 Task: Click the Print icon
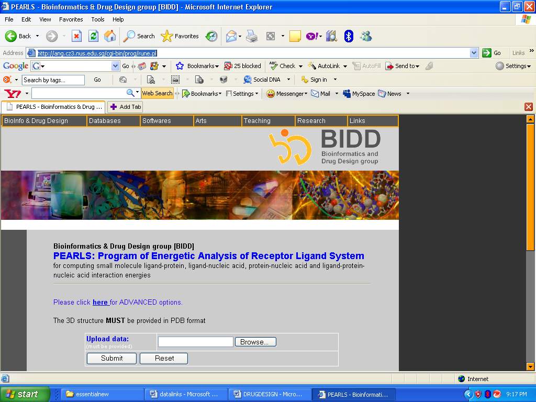click(252, 36)
